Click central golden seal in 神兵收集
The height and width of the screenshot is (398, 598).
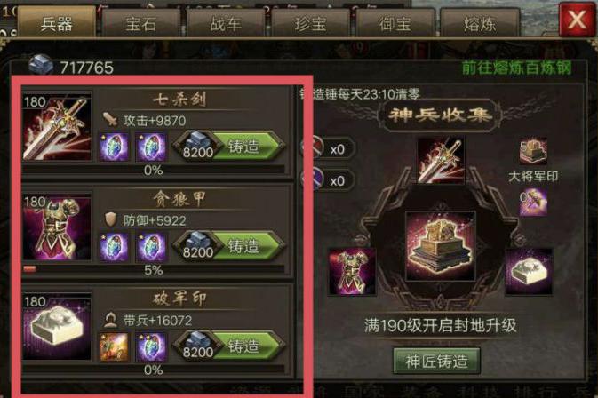tap(440, 246)
